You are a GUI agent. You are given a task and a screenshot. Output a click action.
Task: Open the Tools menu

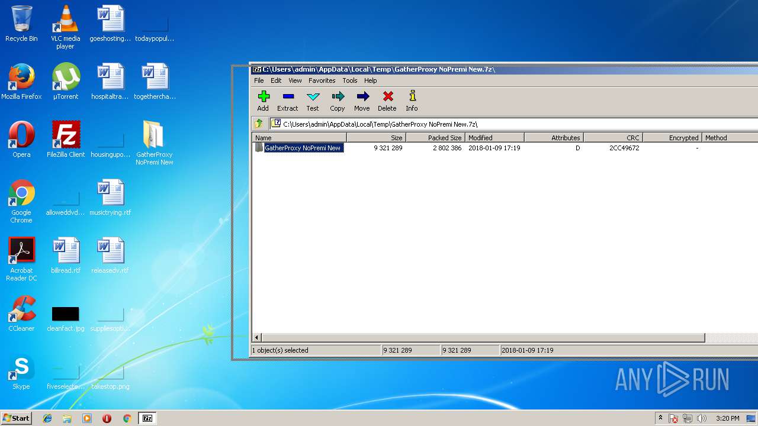tap(349, 80)
